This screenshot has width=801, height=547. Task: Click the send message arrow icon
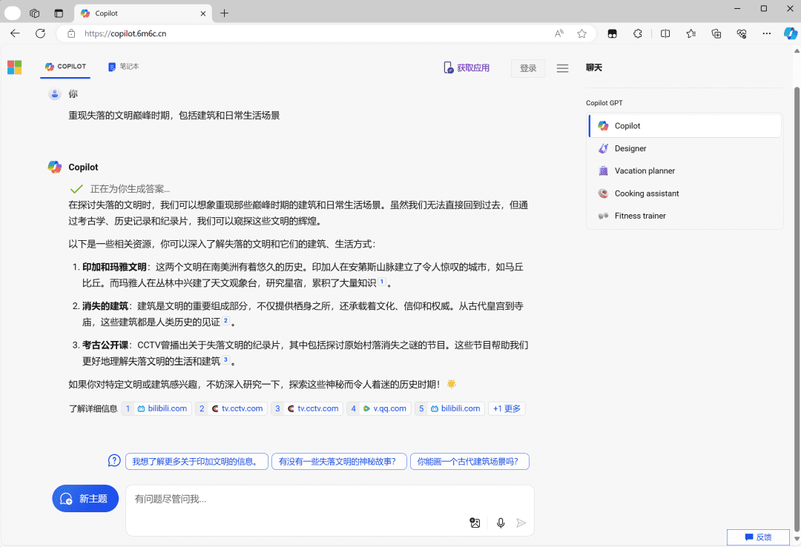coord(521,523)
